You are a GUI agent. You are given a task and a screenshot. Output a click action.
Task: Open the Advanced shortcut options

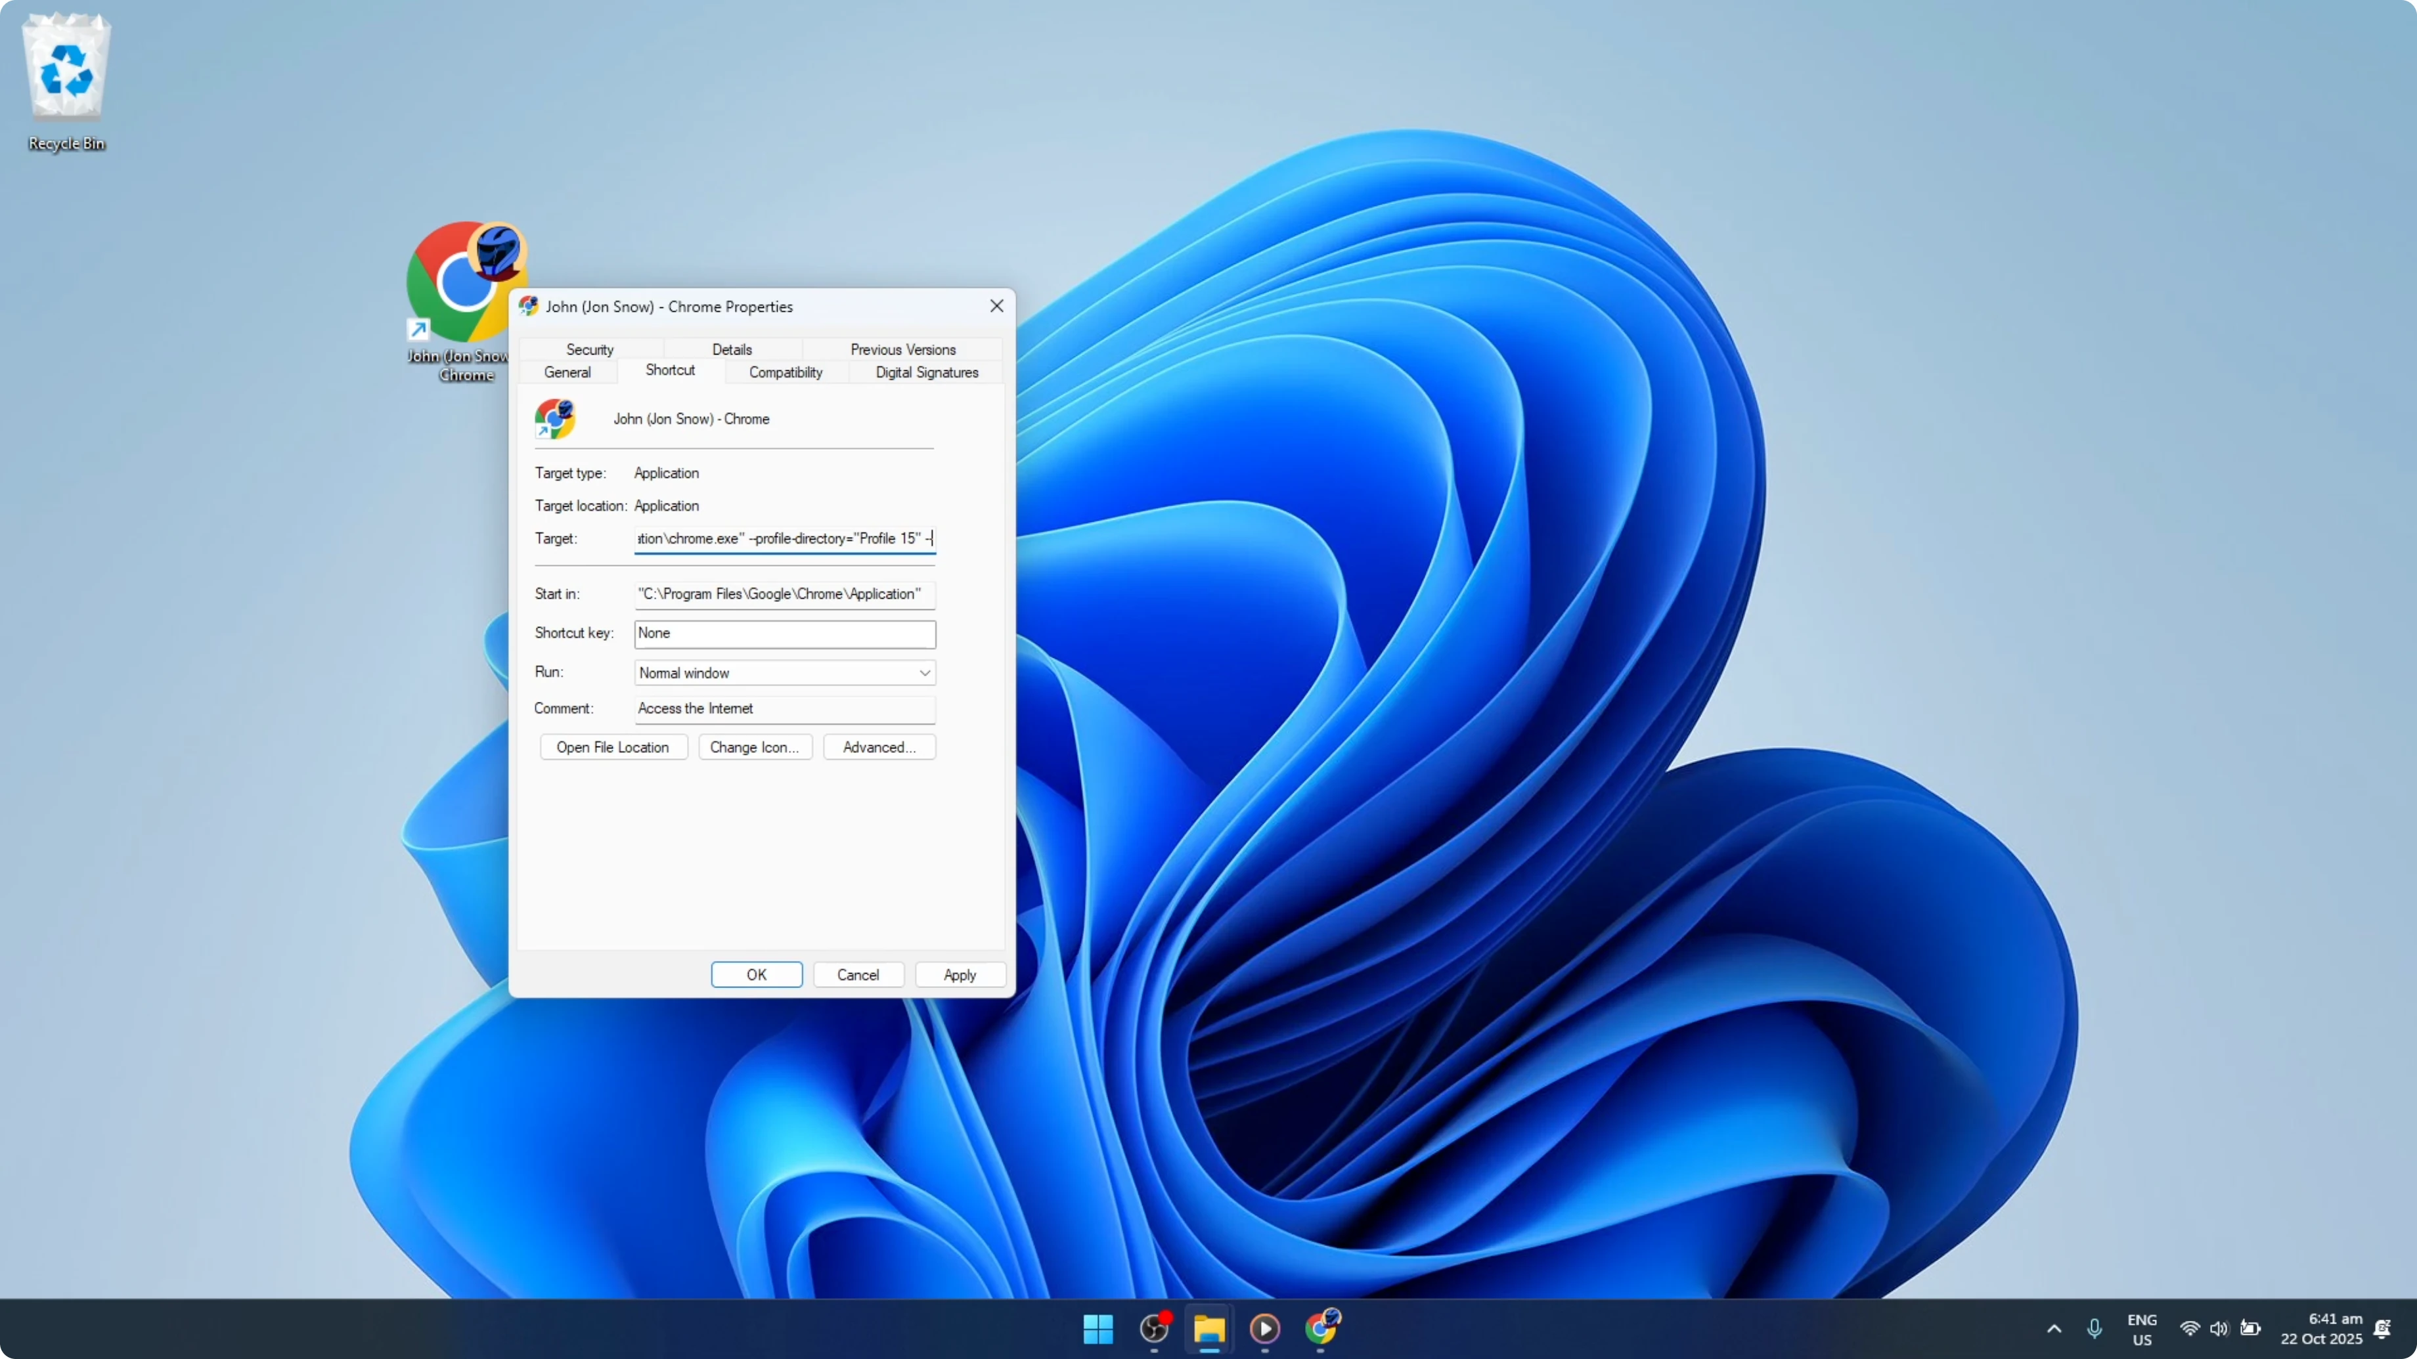click(x=879, y=746)
